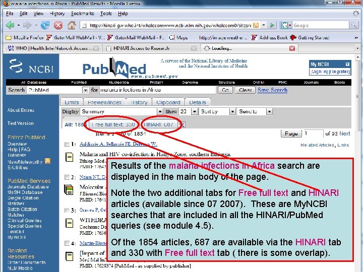Open the Clinical Queries link
The width and height of the screenshot is (363, 272).
point(25,221)
